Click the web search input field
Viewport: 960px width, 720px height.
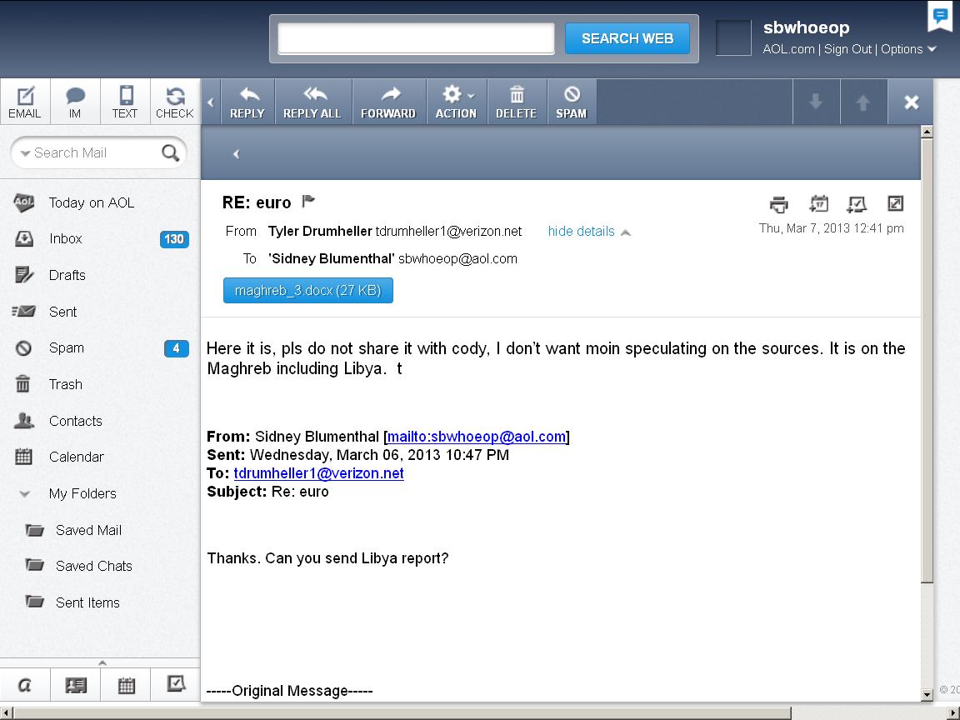pos(415,38)
